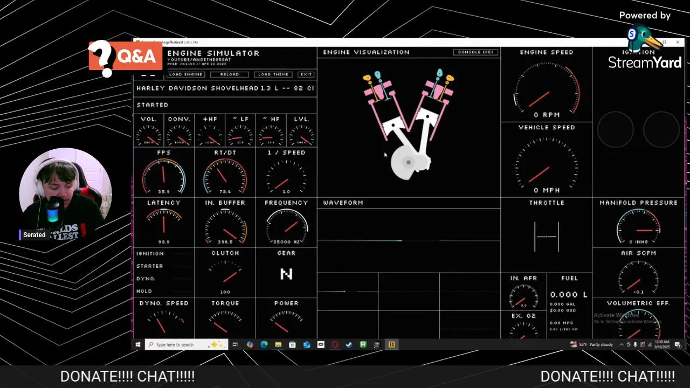Open the notification center icon
The width and height of the screenshot is (690, 388).
(678, 345)
